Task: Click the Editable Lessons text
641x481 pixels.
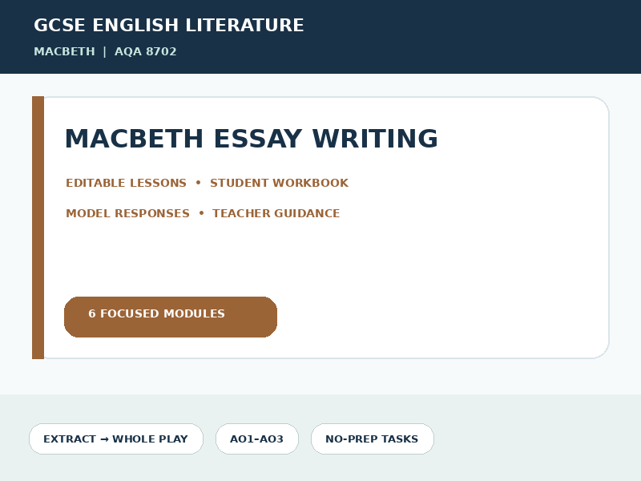Action: (126, 183)
